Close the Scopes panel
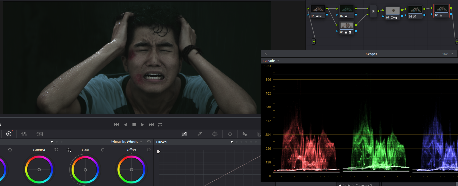 (x=266, y=54)
